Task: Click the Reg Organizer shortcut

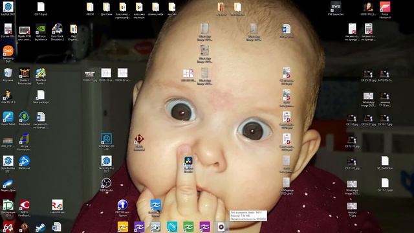Action: pos(73,29)
